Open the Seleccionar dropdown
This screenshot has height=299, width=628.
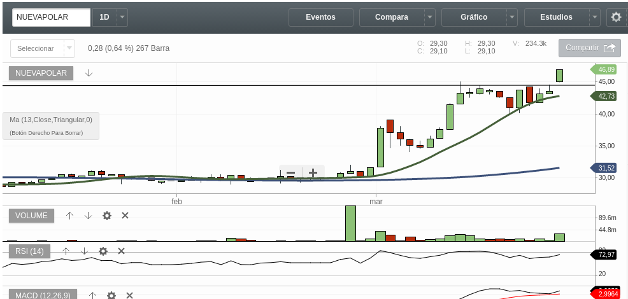pyautogui.click(x=43, y=48)
